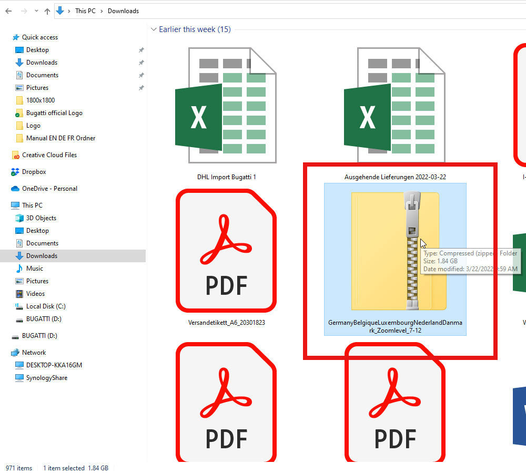Viewport: 526px width, 474px height.
Task: Select Music folder in the sidebar
Action: tap(35, 269)
